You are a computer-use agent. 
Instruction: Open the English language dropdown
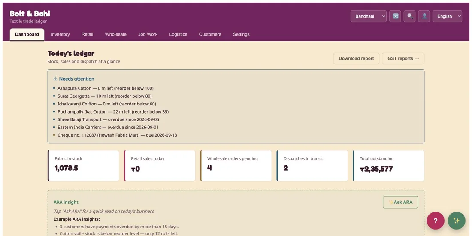(447, 16)
